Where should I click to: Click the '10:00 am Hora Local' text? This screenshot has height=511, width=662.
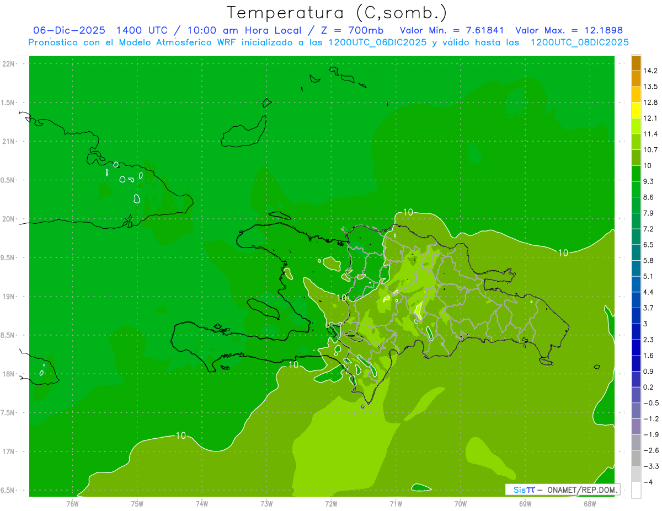point(244,30)
